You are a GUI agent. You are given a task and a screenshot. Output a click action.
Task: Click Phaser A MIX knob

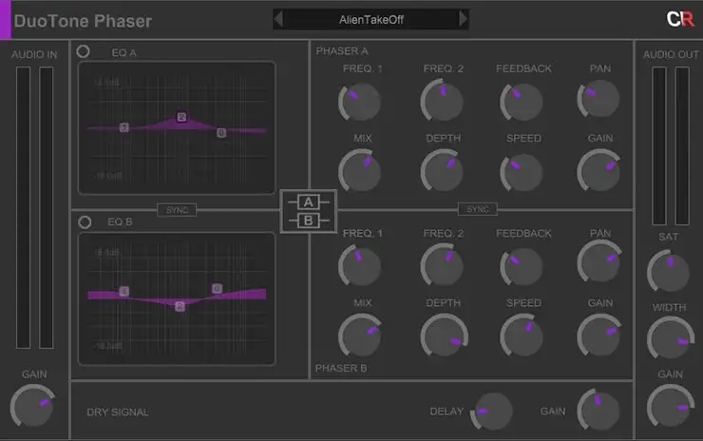tap(359, 171)
